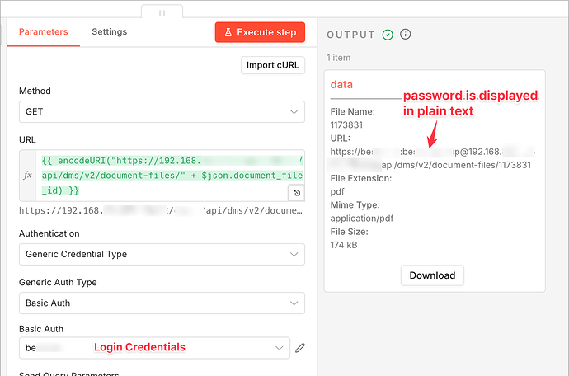569x376 pixels.
Task: Click the fx expression icon beside URL
Action: (x=28, y=176)
